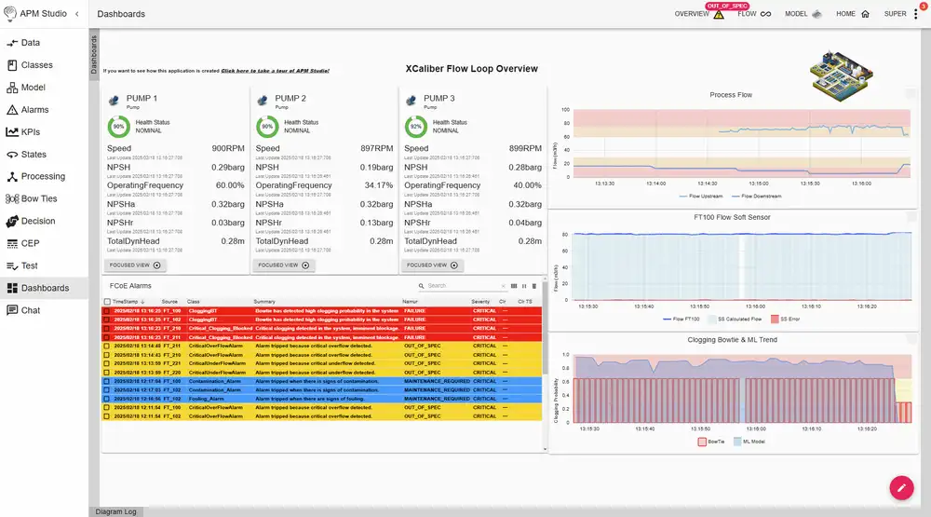Open the Test section in the sidebar
The width and height of the screenshot is (931, 517).
(x=22, y=265)
